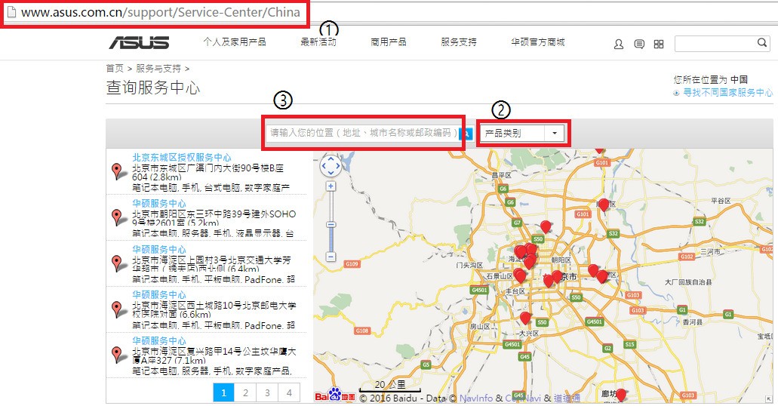The width and height of the screenshot is (778, 406).
Task: Click the map pan direction control
Action: pyautogui.click(x=331, y=166)
